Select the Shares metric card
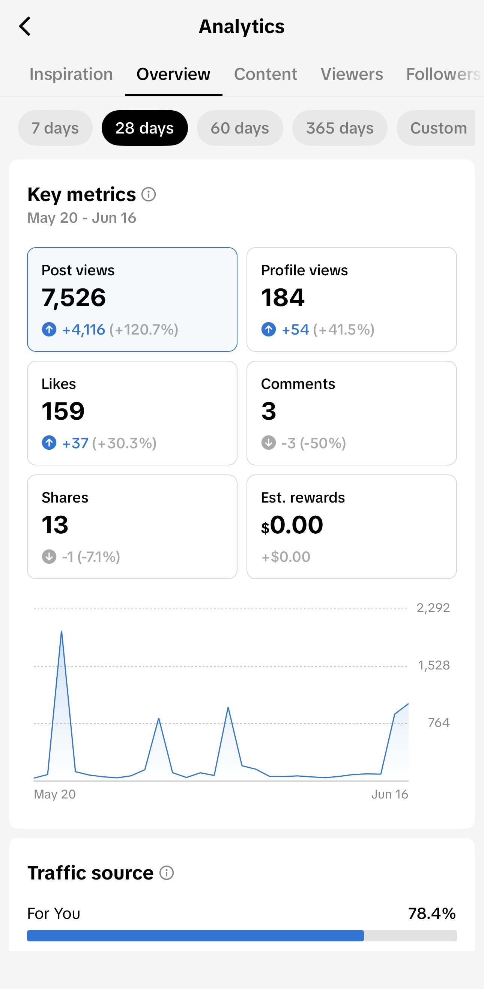Screen dimensions: 484x989 click(132, 527)
